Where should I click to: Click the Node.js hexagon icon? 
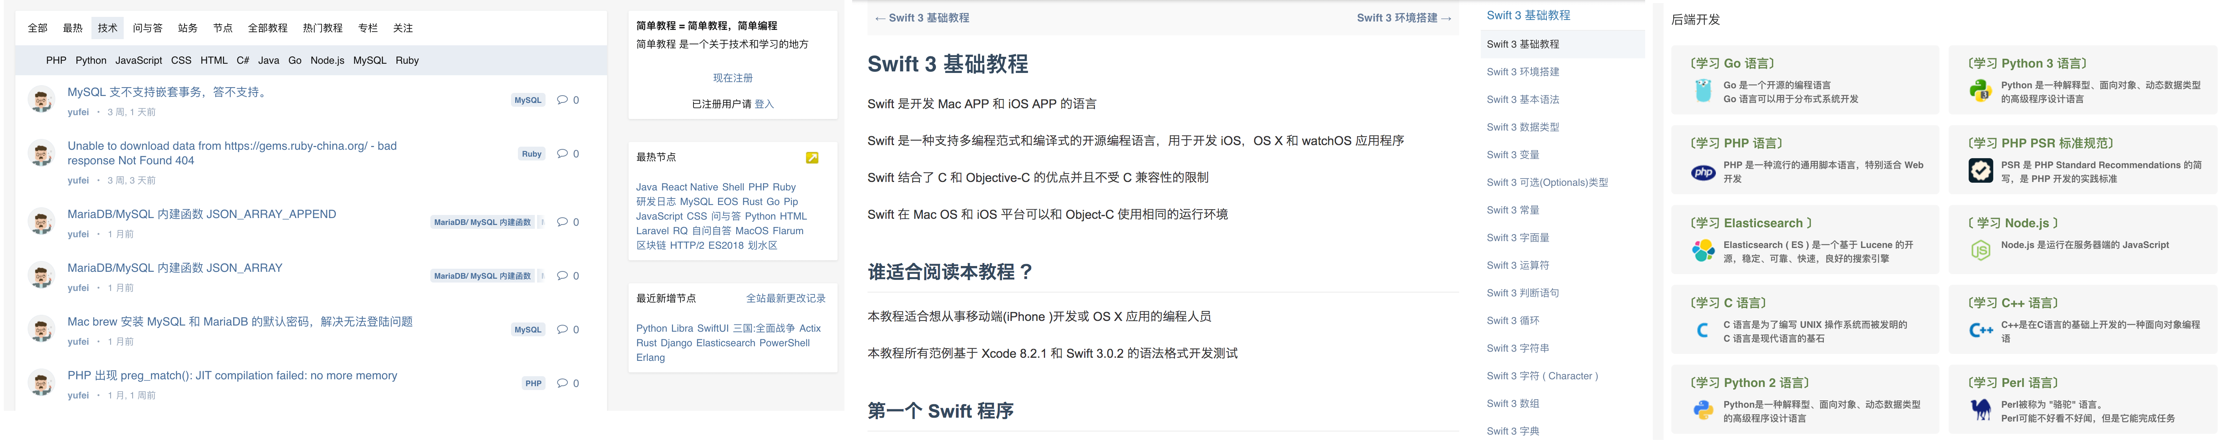(x=1980, y=251)
